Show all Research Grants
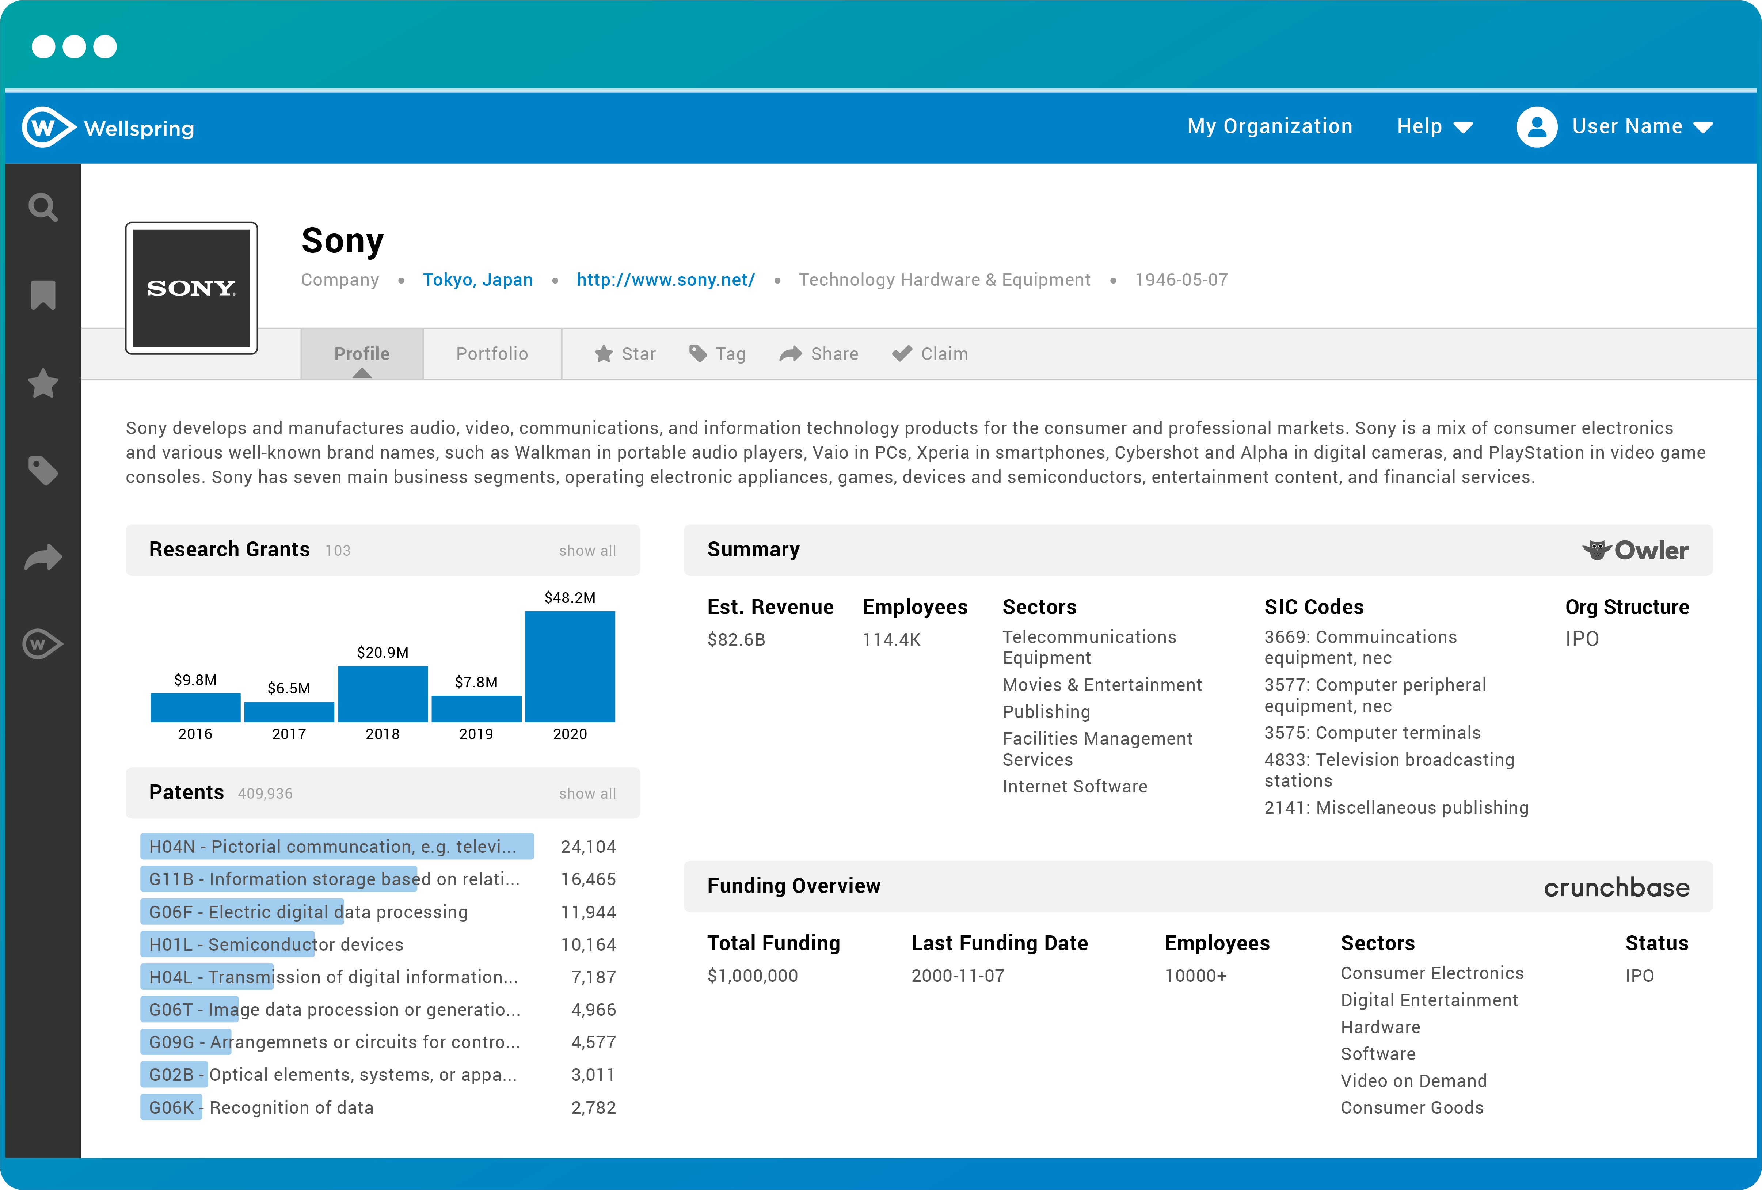This screenshot has width=1762, height=1190. point(587,551)
